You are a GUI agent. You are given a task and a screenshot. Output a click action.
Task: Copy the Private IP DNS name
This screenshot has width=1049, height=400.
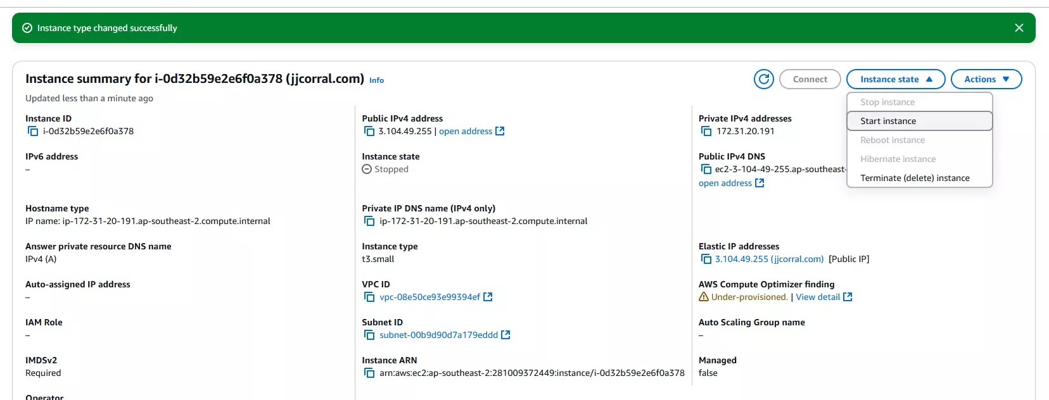coord(369,222)
